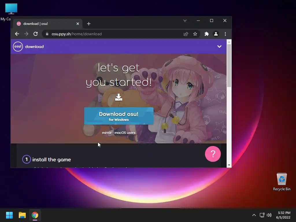The height and width of the screenshot is (222, 296).
Task: Click the scrollbar up arrow
Action: (x=229, y=42)
